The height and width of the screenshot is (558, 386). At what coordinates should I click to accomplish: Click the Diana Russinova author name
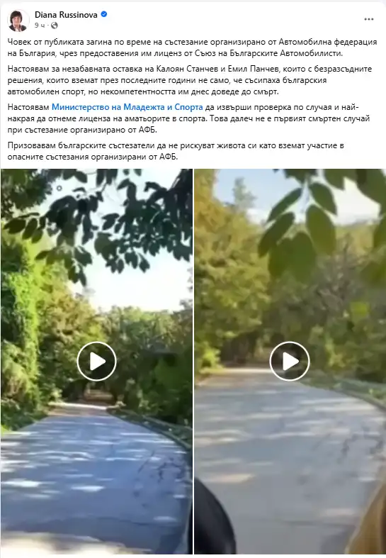pos(66,15)
